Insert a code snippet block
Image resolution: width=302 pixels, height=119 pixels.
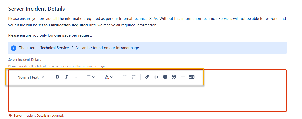click(x=156, y=77)
